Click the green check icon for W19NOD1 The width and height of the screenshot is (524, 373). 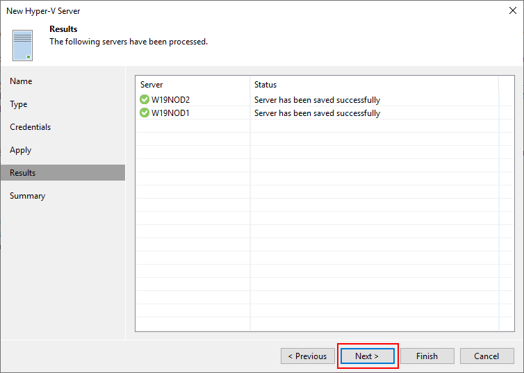coord(145,113)
